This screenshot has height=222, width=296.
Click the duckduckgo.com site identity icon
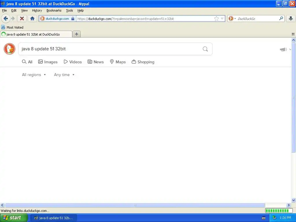43,18
